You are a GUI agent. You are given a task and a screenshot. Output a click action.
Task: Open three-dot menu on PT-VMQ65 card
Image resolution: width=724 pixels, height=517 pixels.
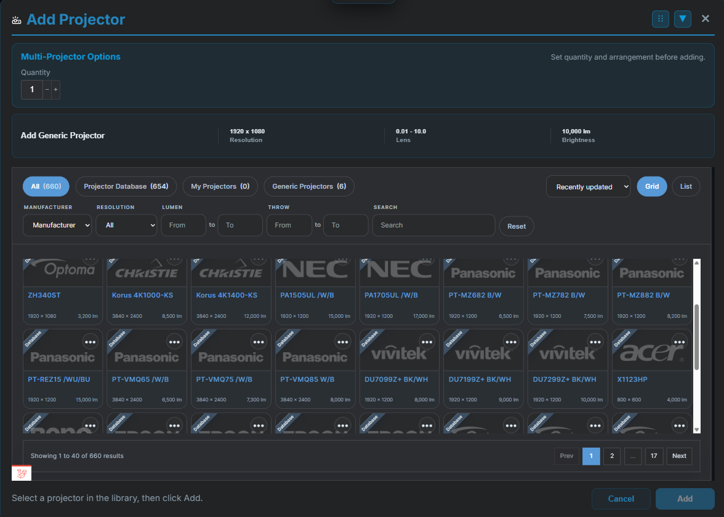click(x=175, y=342)
